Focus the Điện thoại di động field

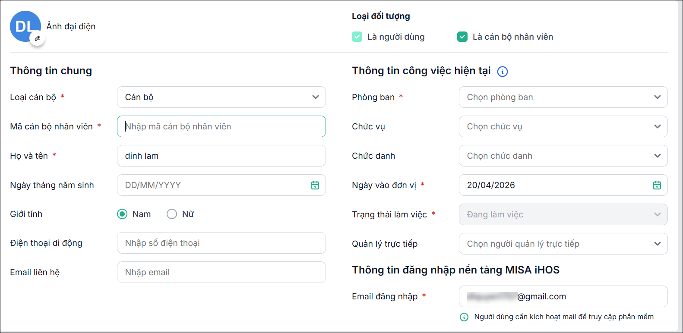[x=221, y=243]
